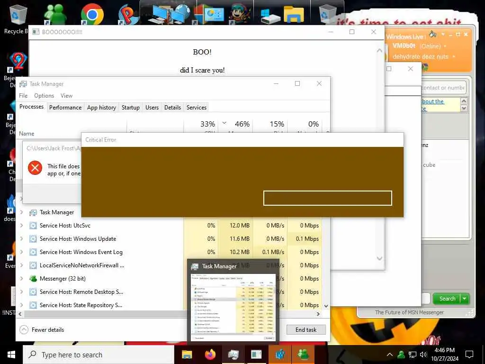Switch to the App history tab
This screenshot has height=364, width=485.
[101, 108]
